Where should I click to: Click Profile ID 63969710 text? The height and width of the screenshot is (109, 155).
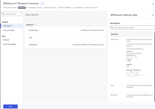(x=65, y=8)
